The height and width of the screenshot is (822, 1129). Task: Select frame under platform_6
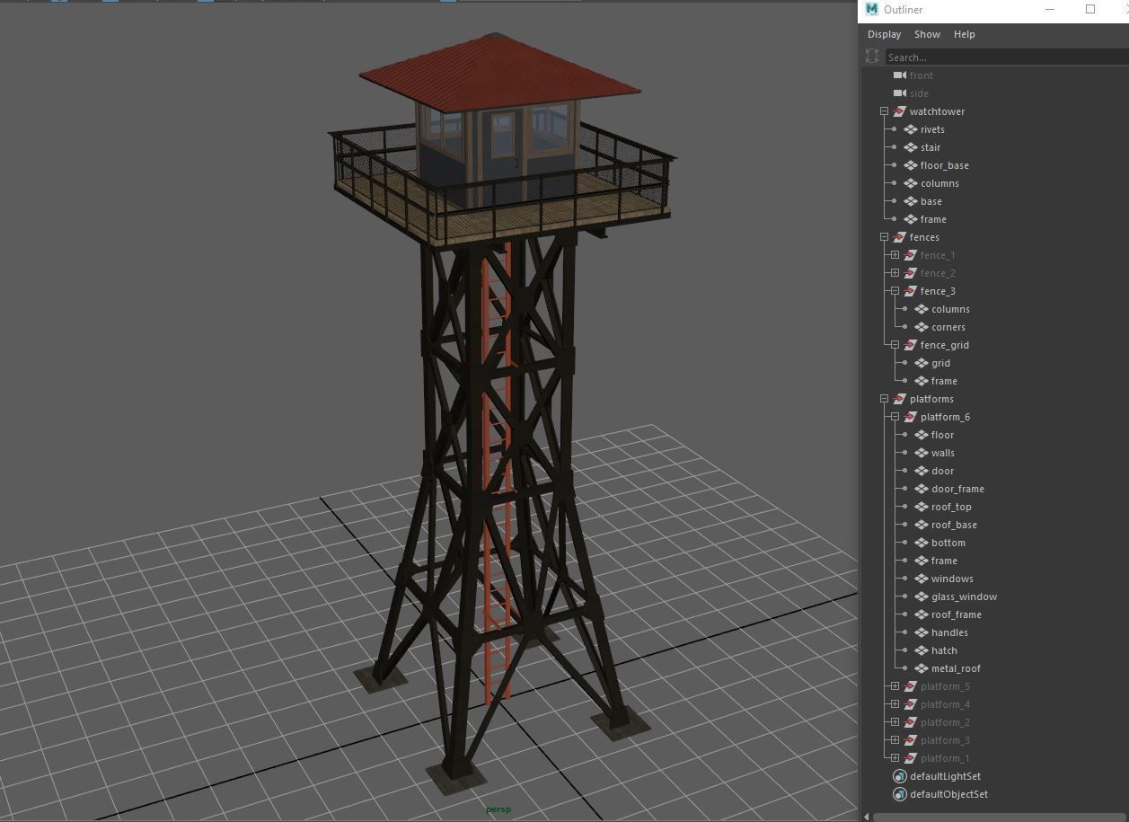pos(944,561)
